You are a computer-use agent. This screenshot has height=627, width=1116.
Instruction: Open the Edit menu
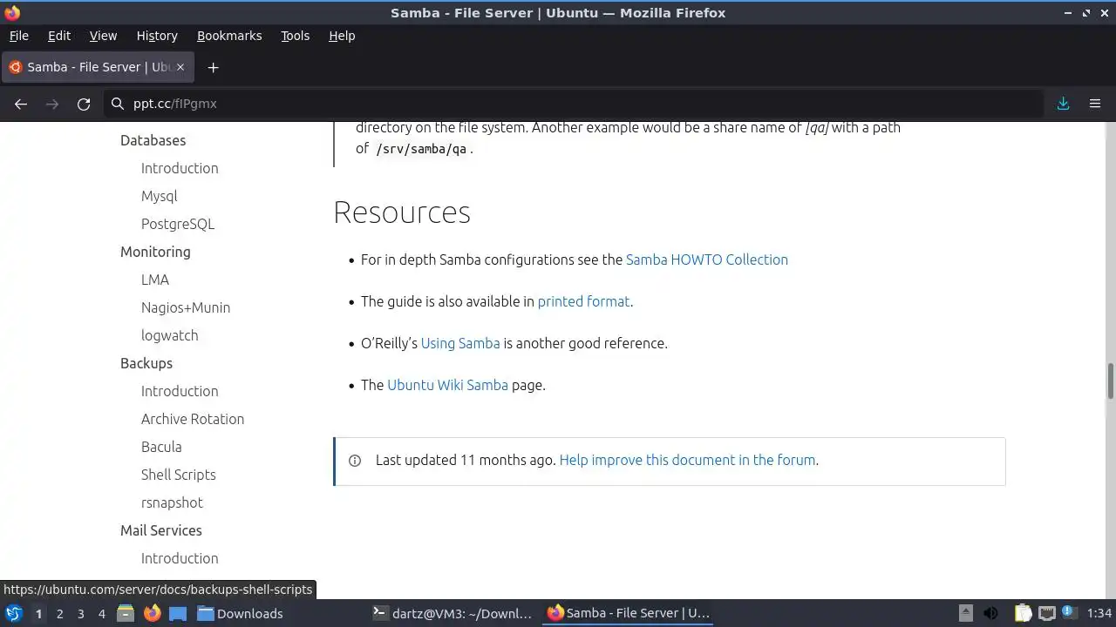point(59,36)
